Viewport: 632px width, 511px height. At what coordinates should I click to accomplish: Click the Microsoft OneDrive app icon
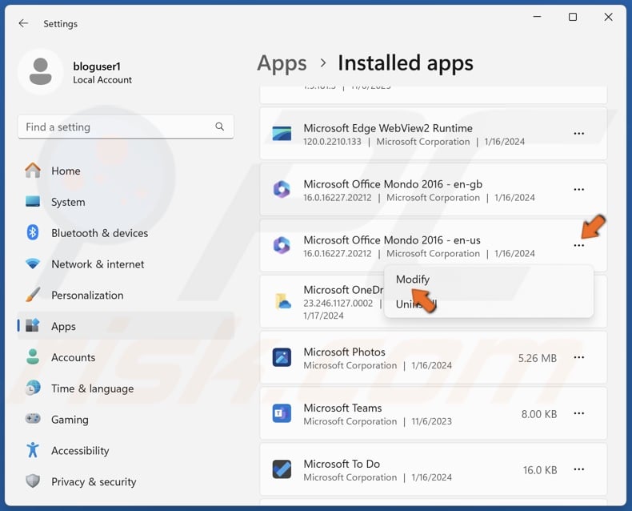coord(283,301)
